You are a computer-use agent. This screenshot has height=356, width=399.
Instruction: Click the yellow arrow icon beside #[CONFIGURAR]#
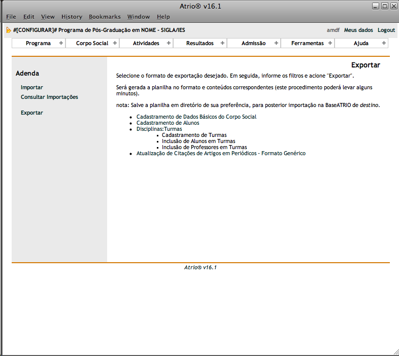[x=9, y=30]
